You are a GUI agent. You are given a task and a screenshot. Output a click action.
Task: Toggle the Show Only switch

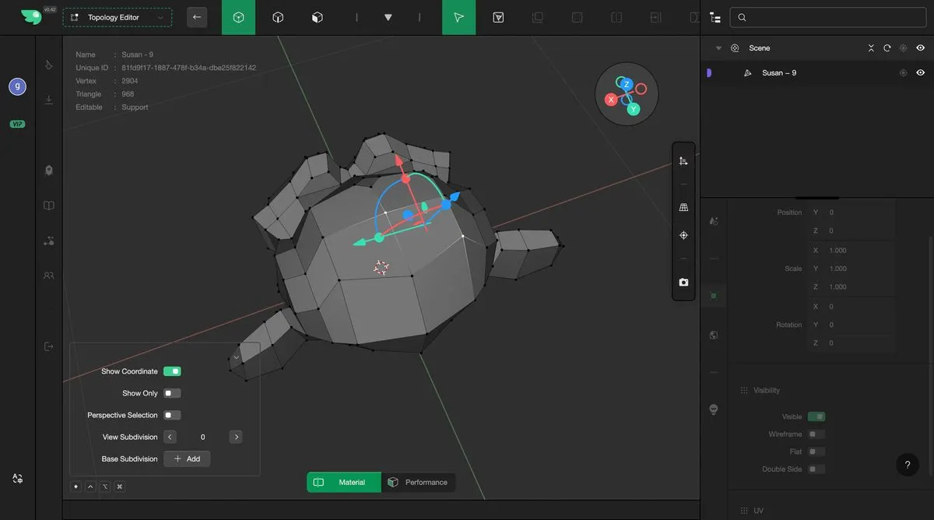[x=172, y=393]
